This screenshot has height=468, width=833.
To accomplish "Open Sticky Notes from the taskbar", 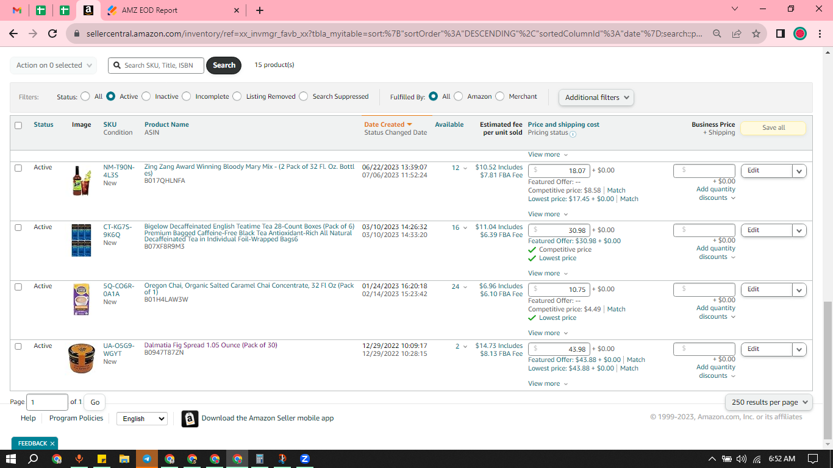I will [102, 459].
